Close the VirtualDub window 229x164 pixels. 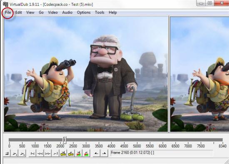[x=222, y=3]
